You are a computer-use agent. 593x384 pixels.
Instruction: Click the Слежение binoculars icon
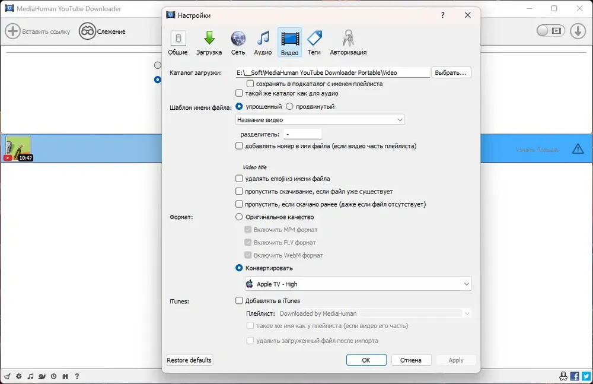coord(87,31)
